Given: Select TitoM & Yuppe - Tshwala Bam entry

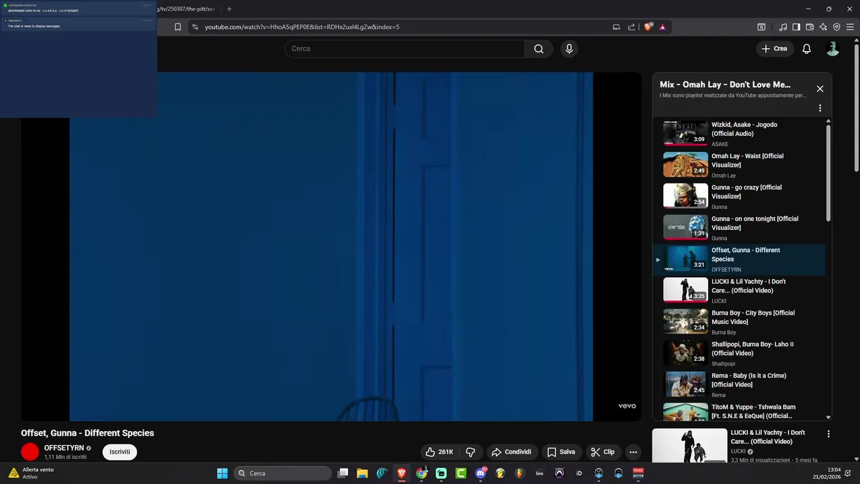Looking at the screenshot, I should point(739,411).
